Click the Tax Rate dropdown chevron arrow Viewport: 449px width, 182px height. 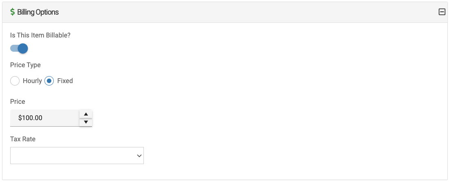tap(139, 156)
